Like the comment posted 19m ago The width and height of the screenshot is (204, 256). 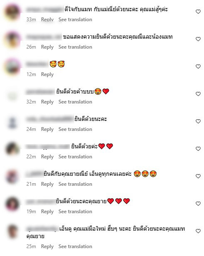(198, 204)
